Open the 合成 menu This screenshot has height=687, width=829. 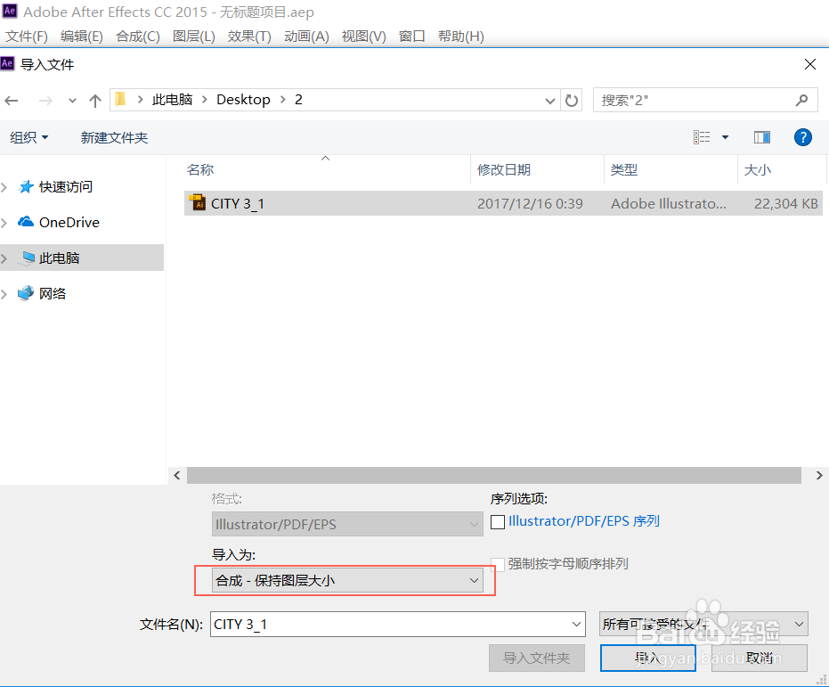[138, 37]
